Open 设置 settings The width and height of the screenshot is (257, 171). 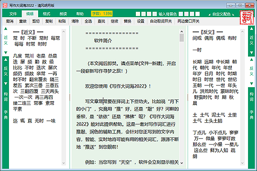[x=141, y=21]
